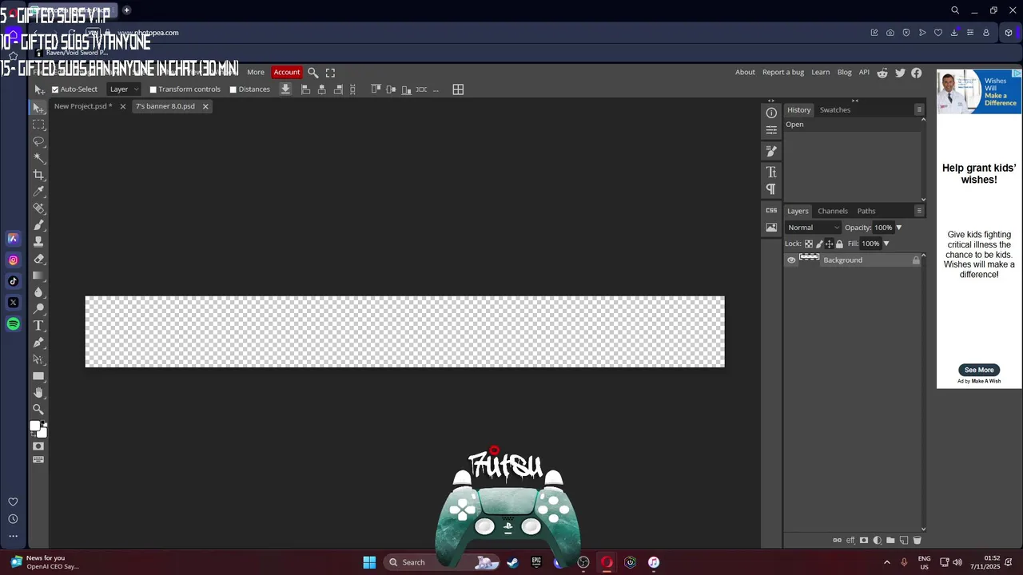Enable the Transform controls checkbox
This screenshot has width=1023, height=575.
pos(153,89)
